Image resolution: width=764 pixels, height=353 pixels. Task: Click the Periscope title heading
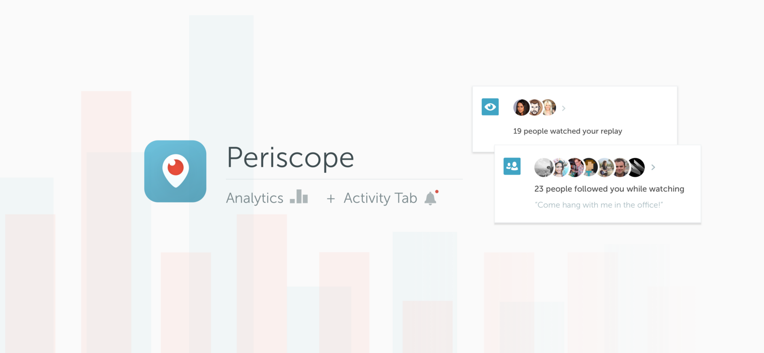point(290,157)
